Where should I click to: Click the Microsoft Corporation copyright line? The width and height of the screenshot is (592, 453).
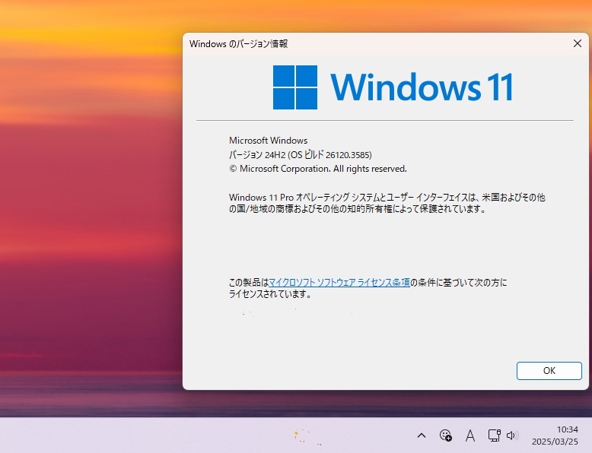(x=318, y=169)
